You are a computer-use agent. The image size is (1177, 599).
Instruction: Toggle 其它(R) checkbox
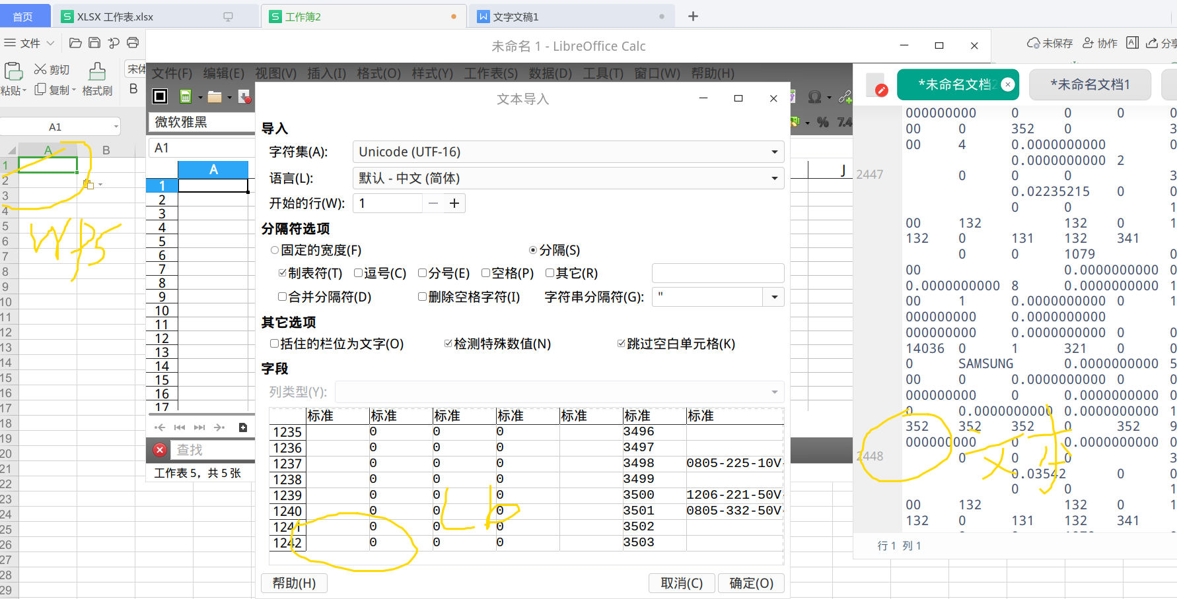click(550, 273)
